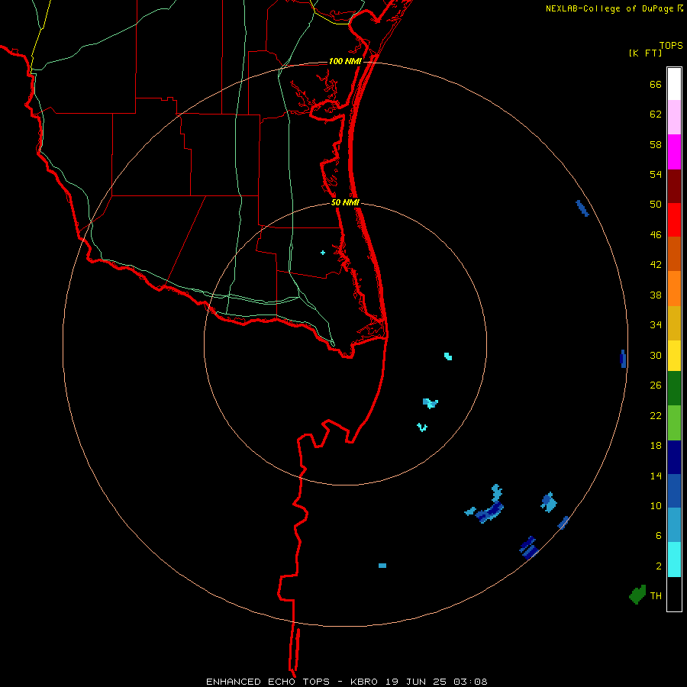This screenshot has height=687, width=687.
Task: Click the 'TOPS' legend heading
Action: point(671,45)
